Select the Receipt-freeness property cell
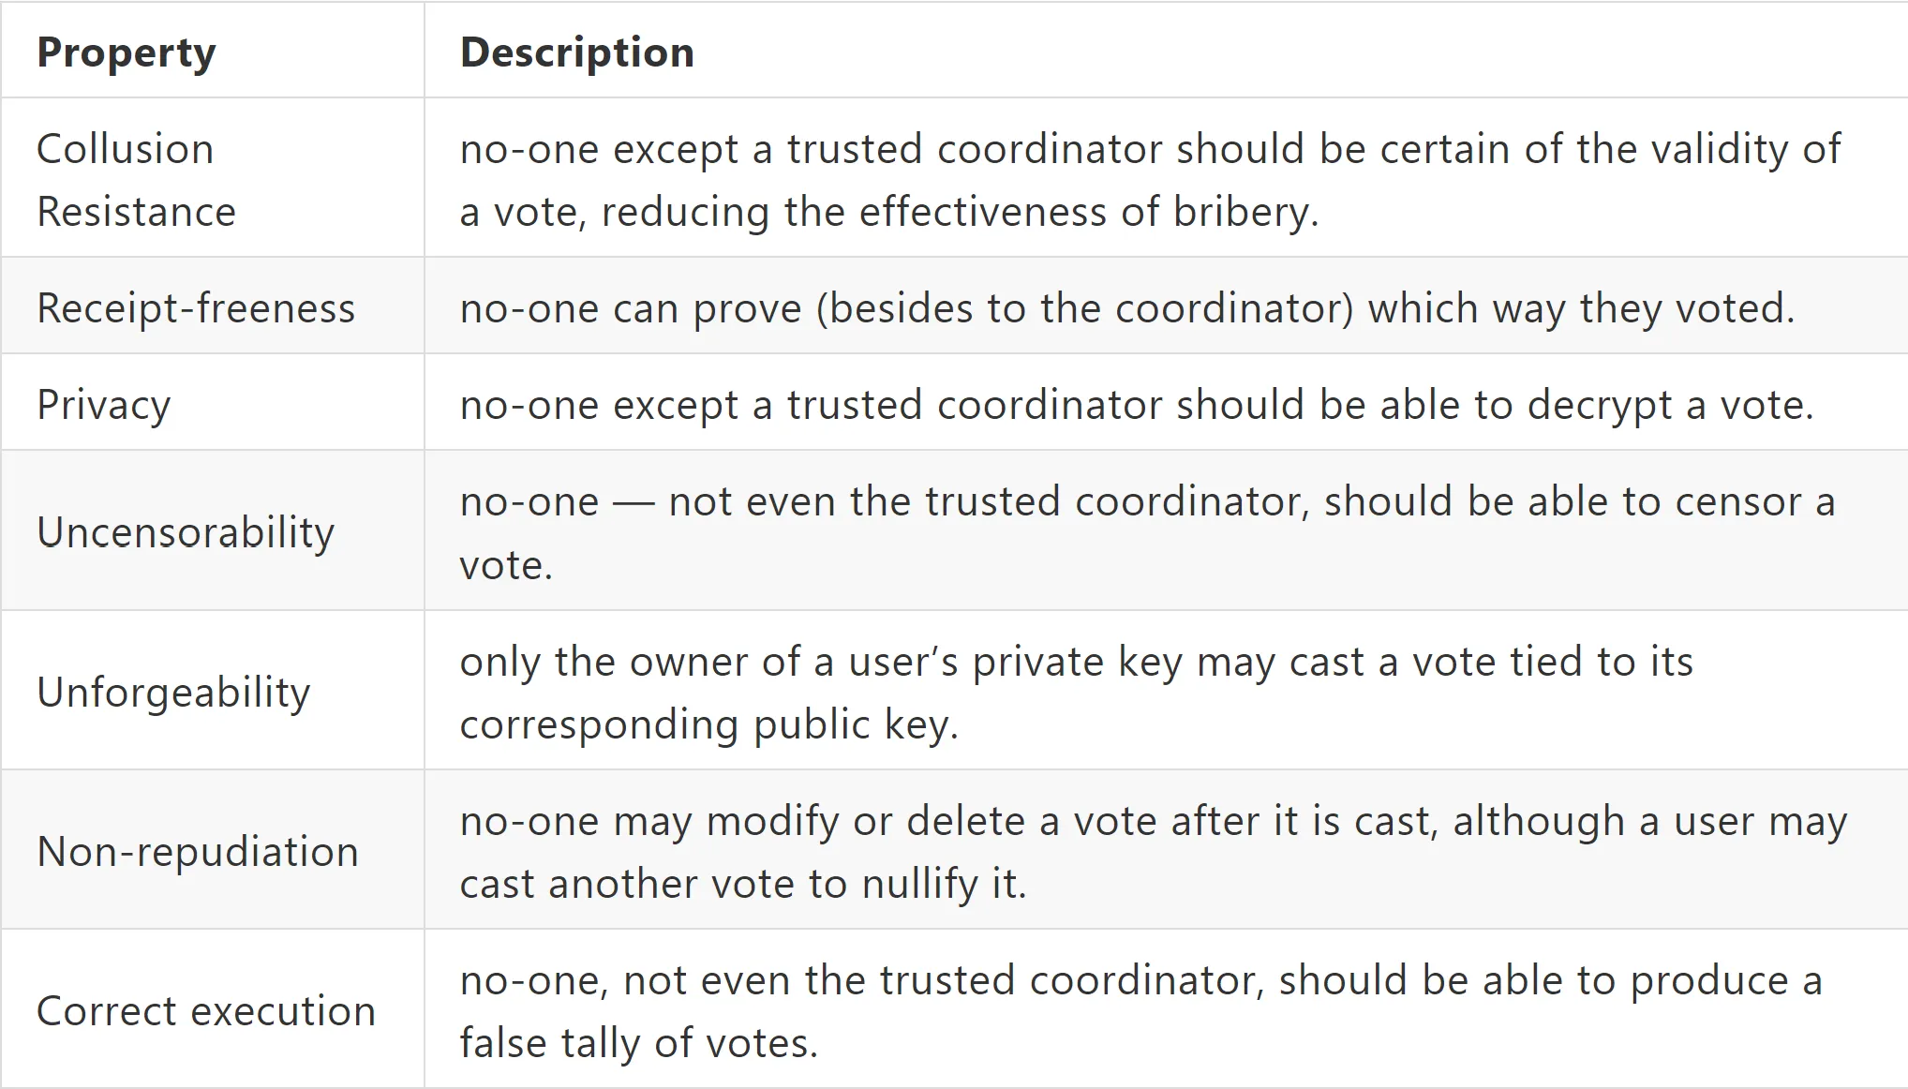Image resolution: width=1908 pixels, height=1089 pixels. click(213, 306)
